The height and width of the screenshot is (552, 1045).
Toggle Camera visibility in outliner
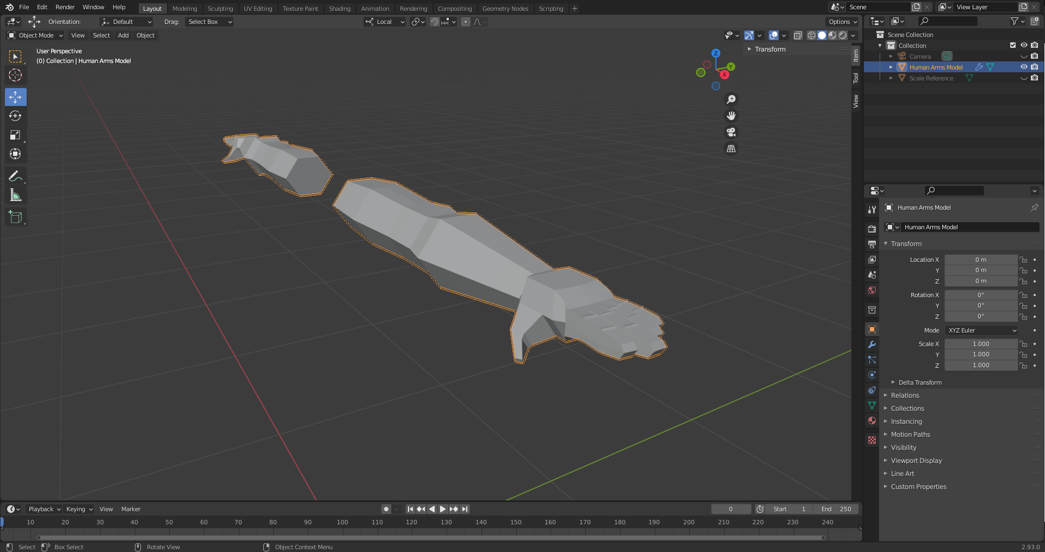1024,56
